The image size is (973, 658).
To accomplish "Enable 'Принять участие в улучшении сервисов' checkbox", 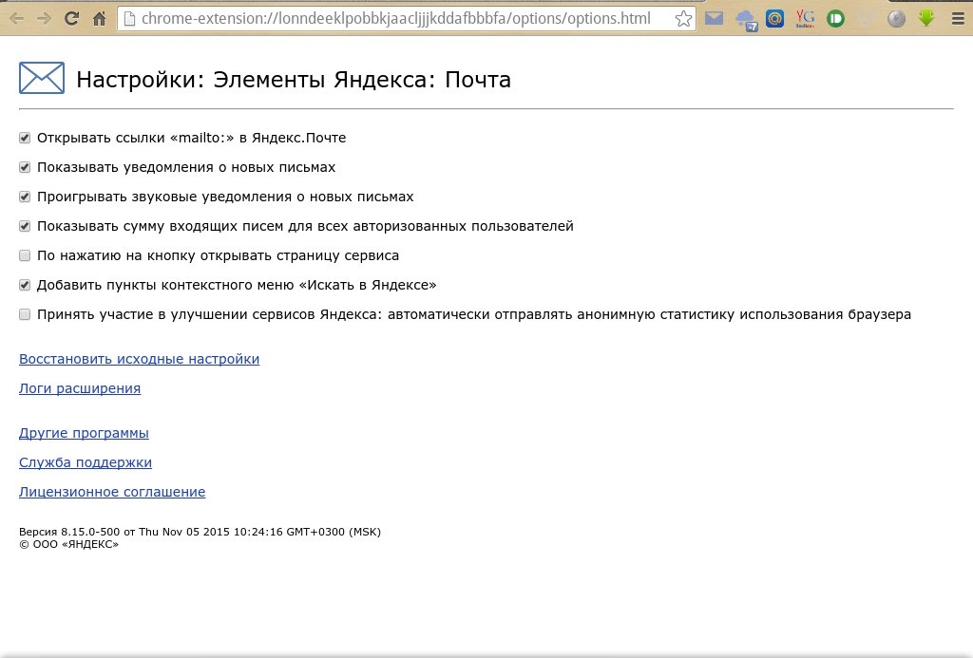I will (x=25, y=314).
